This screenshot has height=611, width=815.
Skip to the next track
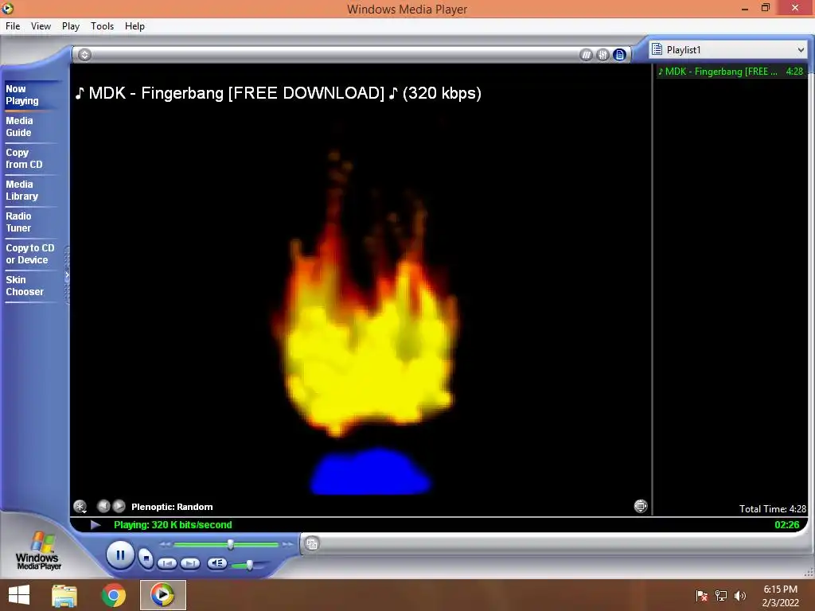coord(190,563)
